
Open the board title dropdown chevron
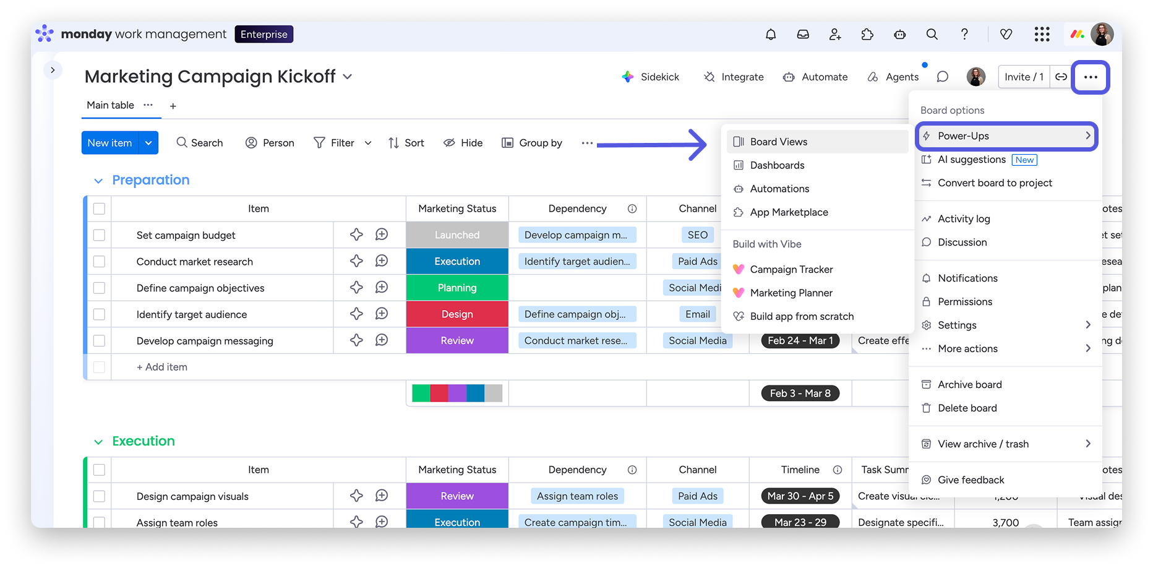coord(348,77)
